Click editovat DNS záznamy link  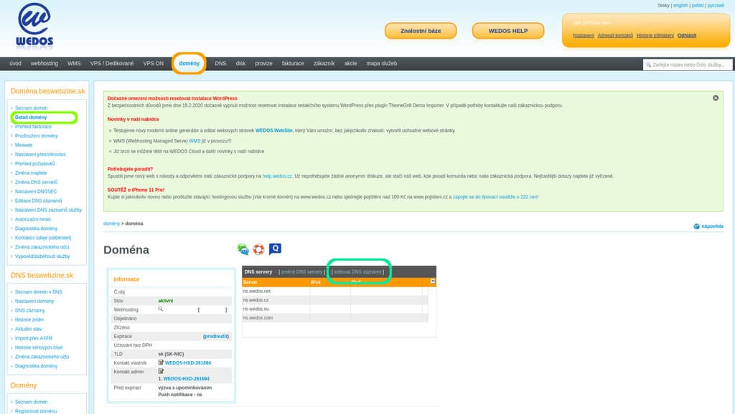point(357,271)
